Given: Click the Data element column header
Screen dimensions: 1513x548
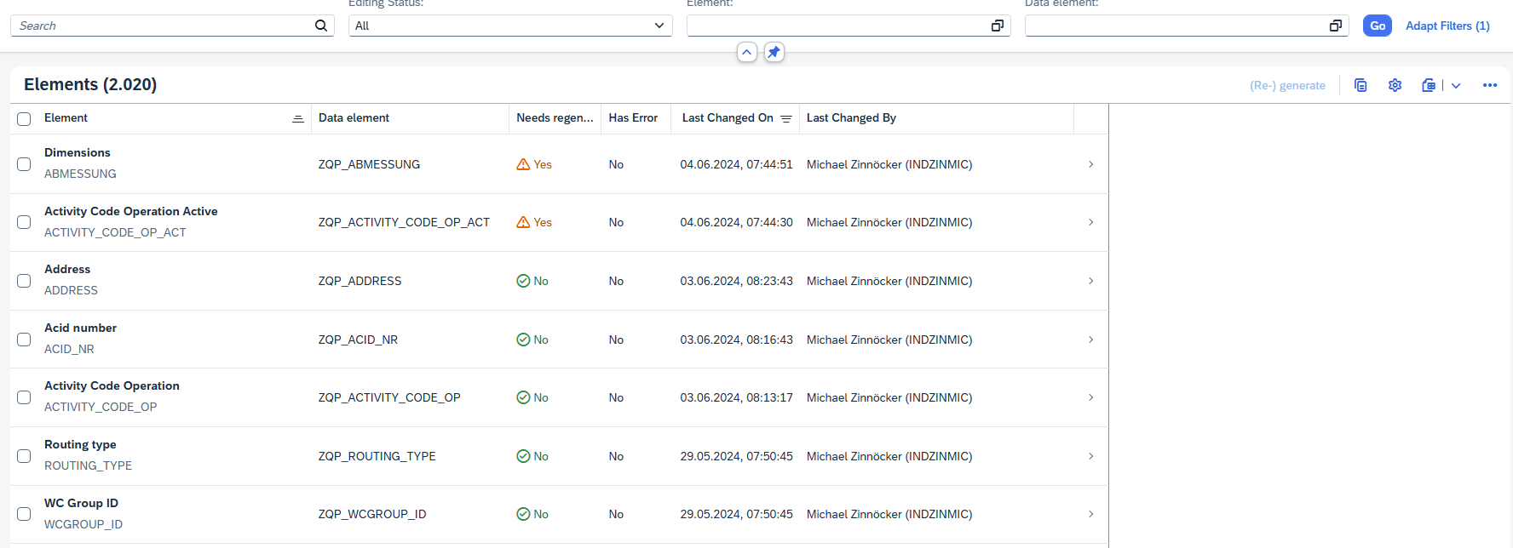Looking at the screenshot, I should 410,118.
